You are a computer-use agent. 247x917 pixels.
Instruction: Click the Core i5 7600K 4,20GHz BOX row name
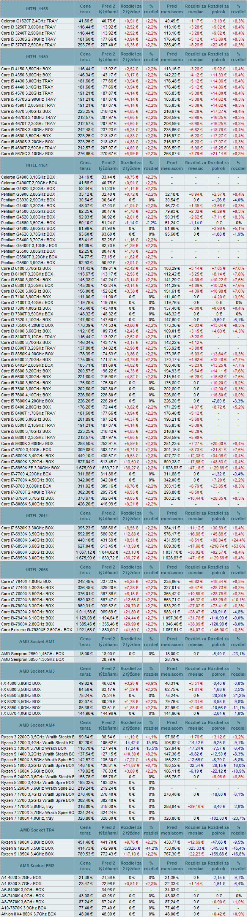(x=27, y=401)
